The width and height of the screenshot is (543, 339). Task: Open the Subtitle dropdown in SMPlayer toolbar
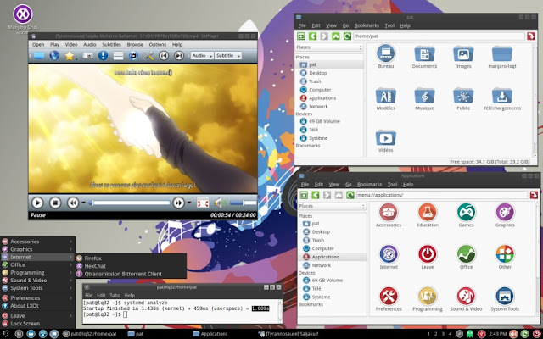pyautogui.click(x=227, y=56)
